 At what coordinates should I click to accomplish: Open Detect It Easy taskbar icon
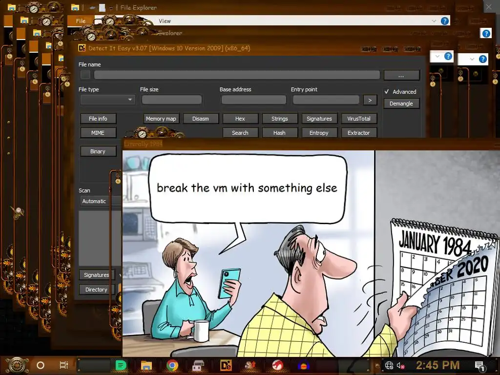point(226,365)
